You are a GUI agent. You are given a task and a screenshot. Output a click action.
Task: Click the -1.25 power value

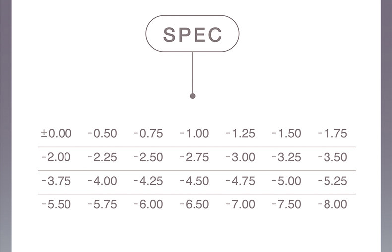point(240,134)
